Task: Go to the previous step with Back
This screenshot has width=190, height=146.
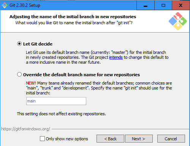Action: [110, 139]
